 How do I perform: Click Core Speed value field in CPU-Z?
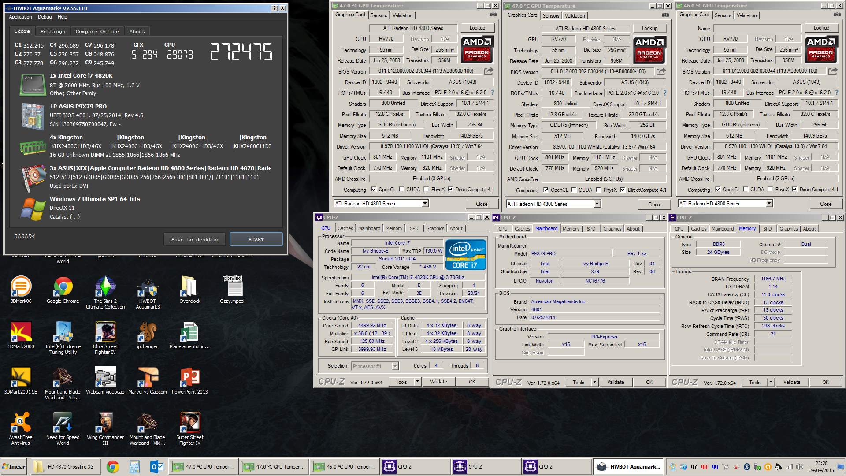(372, 326)
